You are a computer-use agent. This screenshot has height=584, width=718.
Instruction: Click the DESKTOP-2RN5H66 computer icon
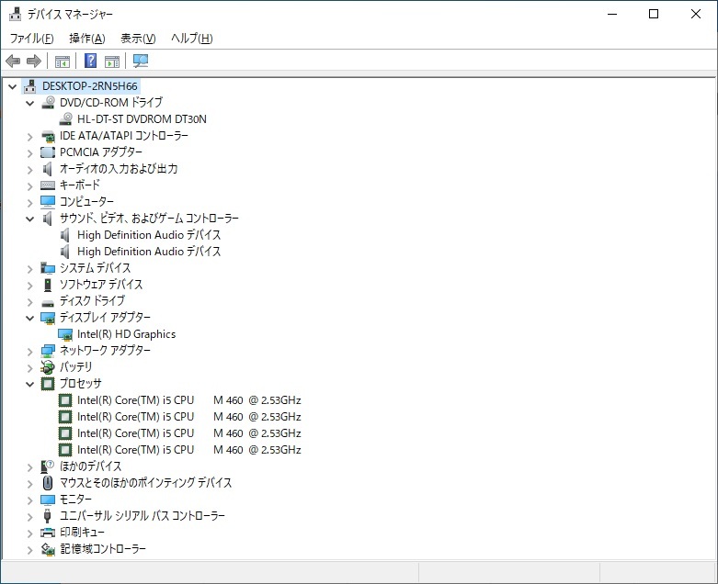click(x=30, y=86)
